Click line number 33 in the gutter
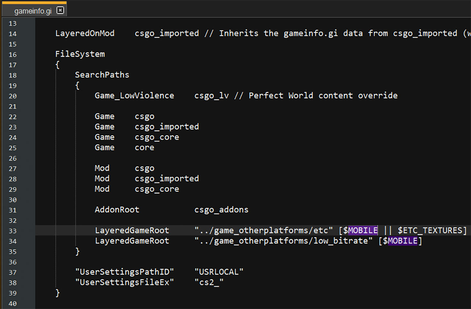The image size is (471, 309). point(13,231)
